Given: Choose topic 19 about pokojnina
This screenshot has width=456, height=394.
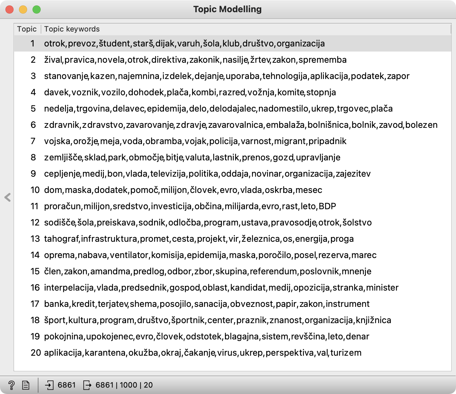Looking at the screenshot, I should click(207, 336).
